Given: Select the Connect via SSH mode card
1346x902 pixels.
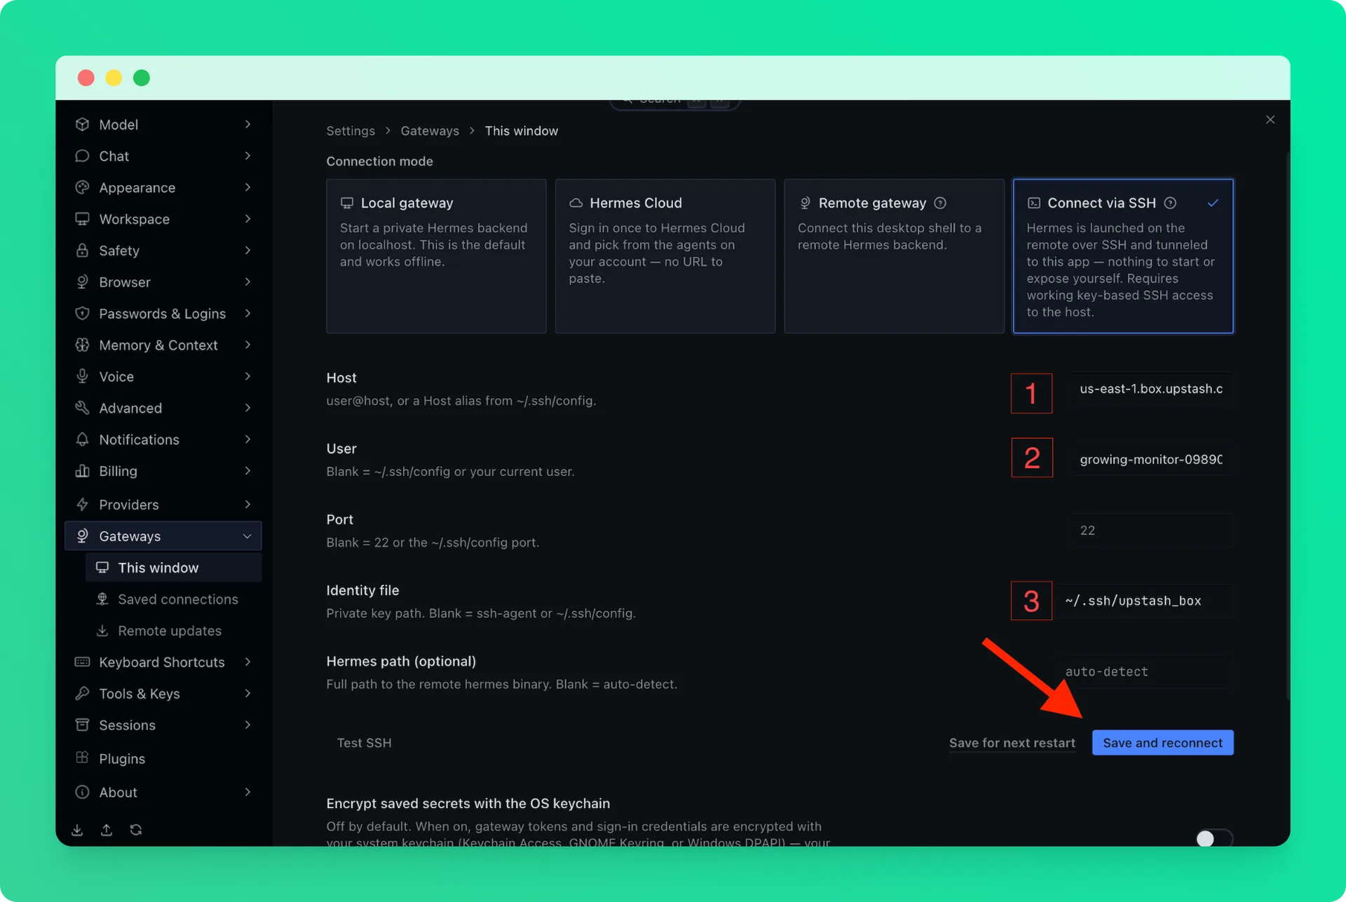Looking at the screenshot, I should pyautogui.click(x=1123, y=256).
